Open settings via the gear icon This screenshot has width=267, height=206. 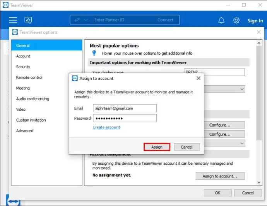236,20
